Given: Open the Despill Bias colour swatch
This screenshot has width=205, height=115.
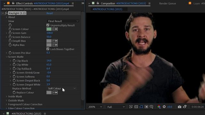Looking at the screenshot, I should point(49,41).
